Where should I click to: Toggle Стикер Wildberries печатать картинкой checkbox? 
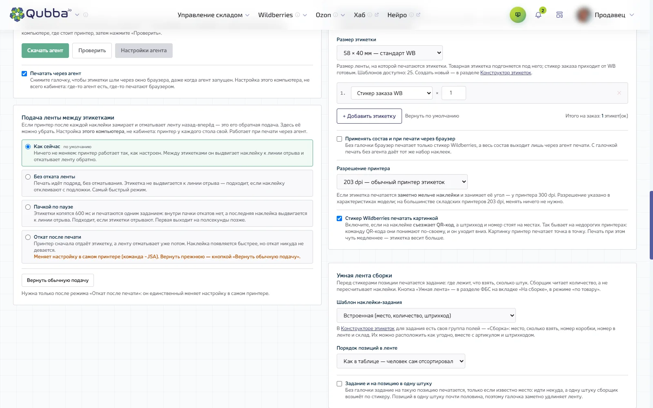point(339,218)
